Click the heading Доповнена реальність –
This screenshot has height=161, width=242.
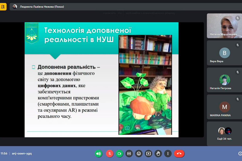click(69, 67)
